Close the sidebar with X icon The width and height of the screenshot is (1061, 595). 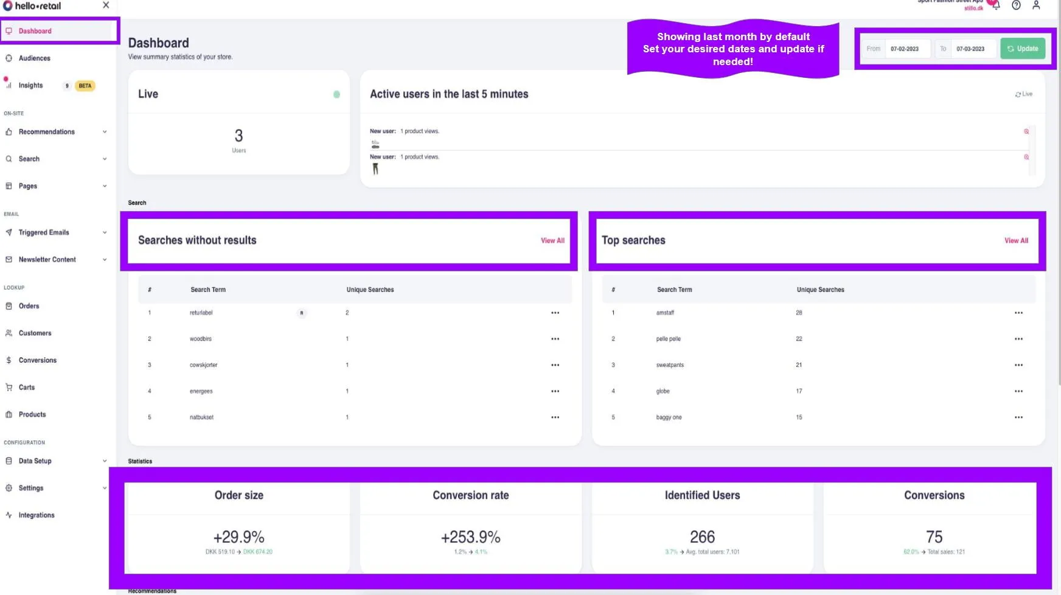(106, 5)
